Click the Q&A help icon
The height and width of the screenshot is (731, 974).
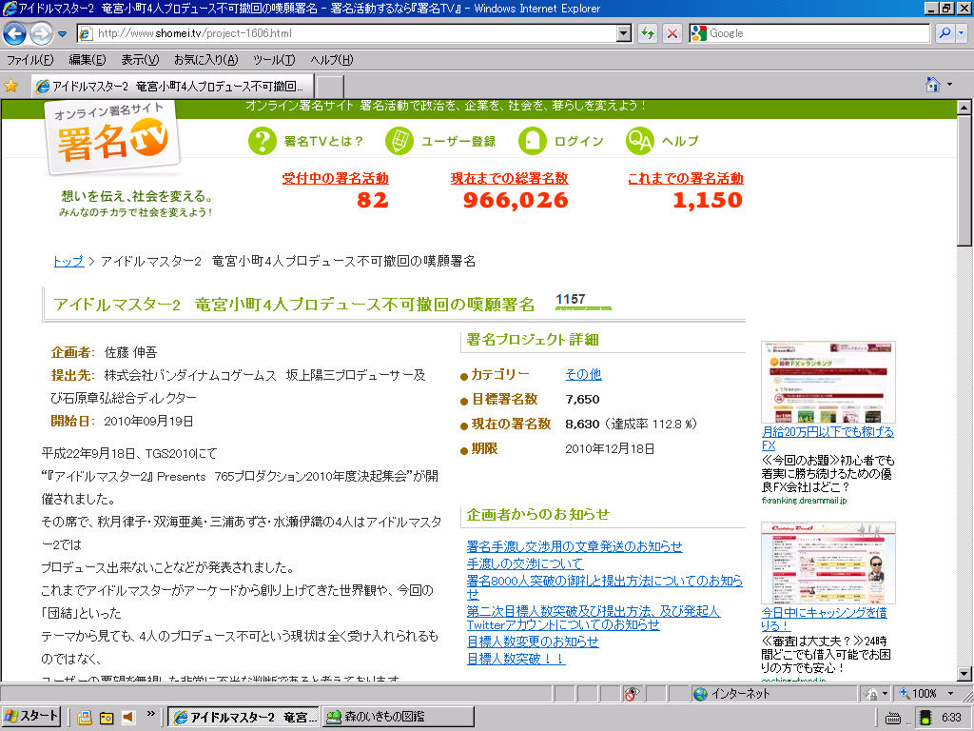coord(640,141)
